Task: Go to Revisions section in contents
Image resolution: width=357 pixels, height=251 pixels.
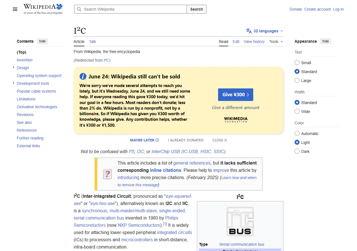Action: [x=25, y=115]
